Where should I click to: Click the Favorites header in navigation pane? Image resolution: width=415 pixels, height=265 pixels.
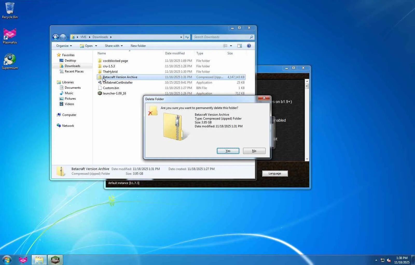coord(68,55)
